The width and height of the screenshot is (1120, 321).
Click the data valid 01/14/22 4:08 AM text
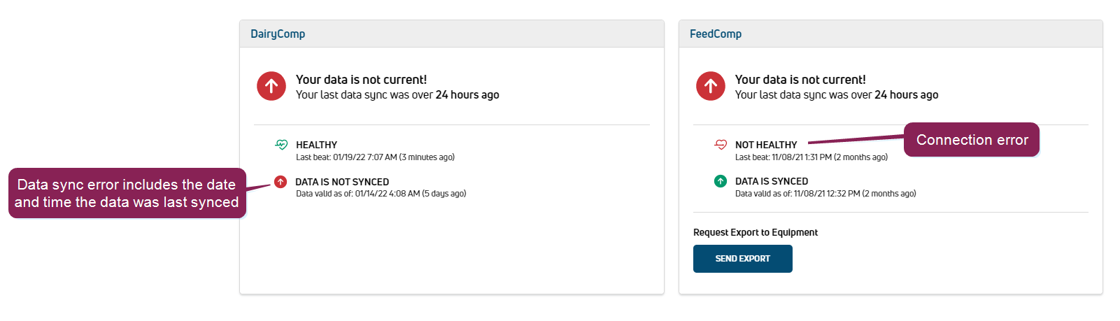(381, 194)
